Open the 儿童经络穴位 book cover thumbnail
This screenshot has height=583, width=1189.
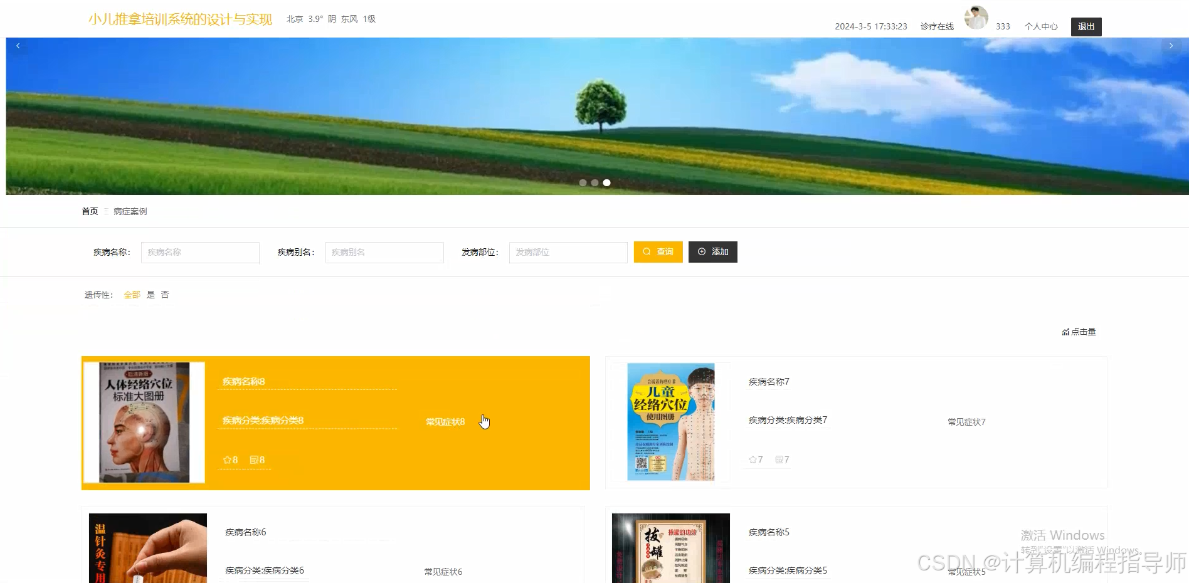(670, 422)
